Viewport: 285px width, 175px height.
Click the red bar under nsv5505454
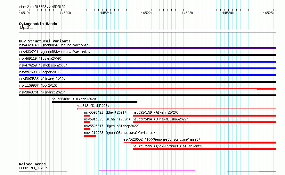205,122
